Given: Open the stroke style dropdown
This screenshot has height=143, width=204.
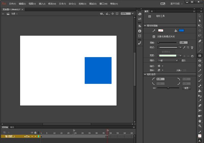Looking at the screenshot, I should coord(170,48).
